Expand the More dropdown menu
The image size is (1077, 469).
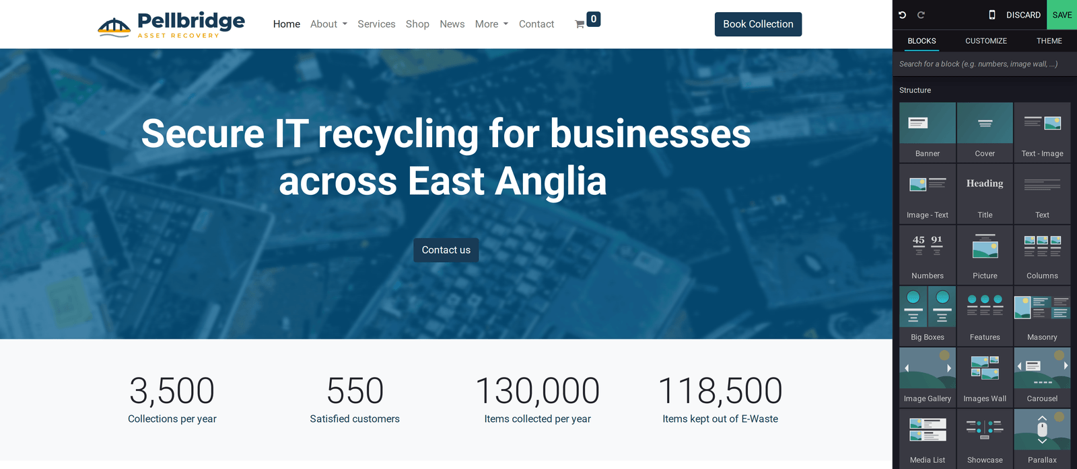coord(491,24)
